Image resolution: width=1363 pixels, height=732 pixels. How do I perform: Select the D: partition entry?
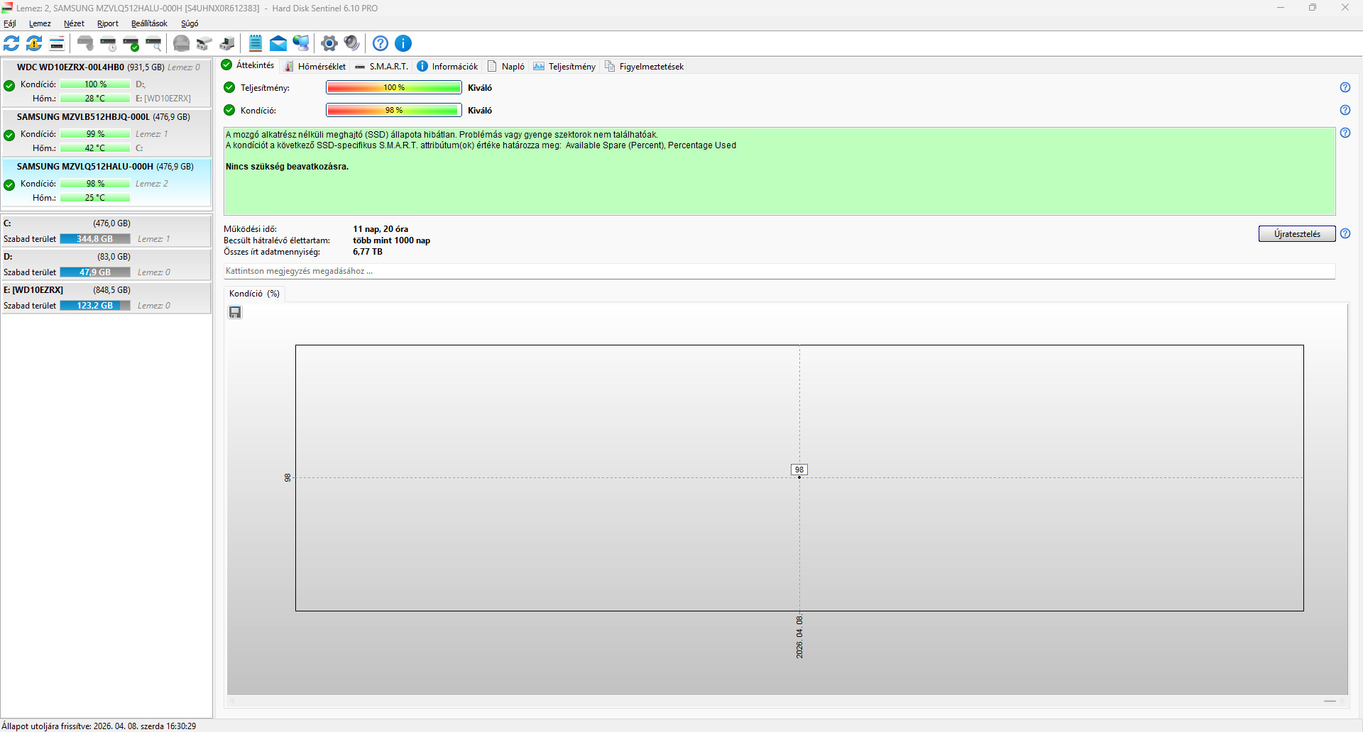[x=106, y=265]
